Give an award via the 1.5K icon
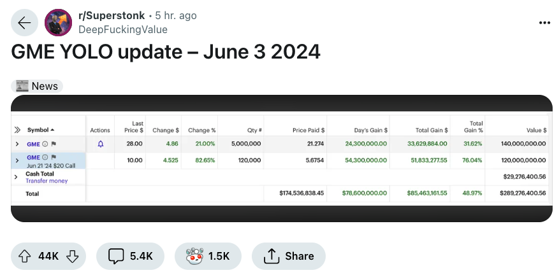 [208, 256]
